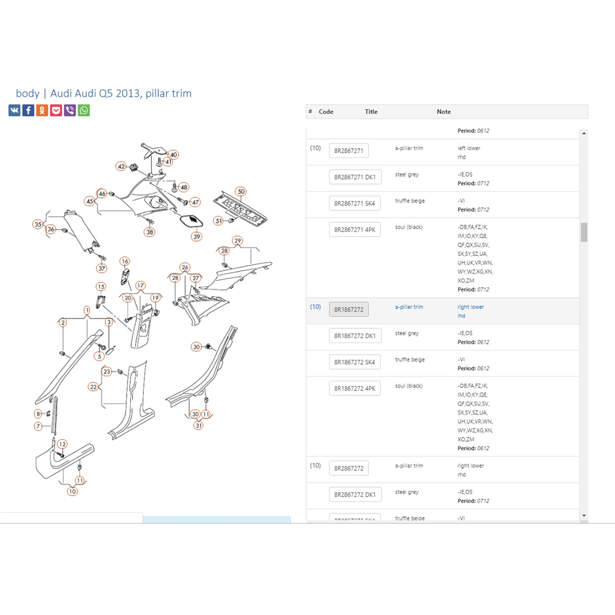Save the page to Pocket
This screenshot has height=615, width=615.
(x=56, y=111)
